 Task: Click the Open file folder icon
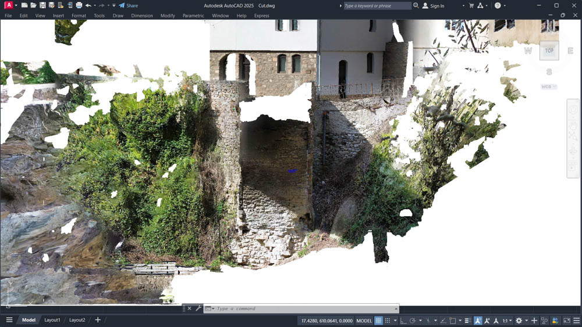(x=33, y=5)
